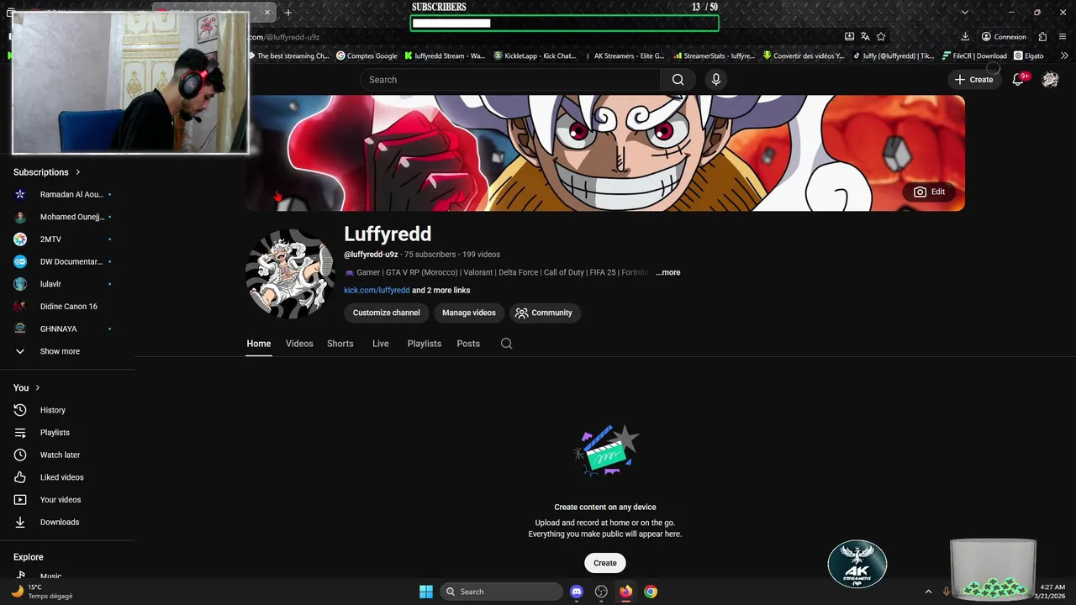Bookmark this page with star icon
The image size is (1076, 605).
pos(881,37)
